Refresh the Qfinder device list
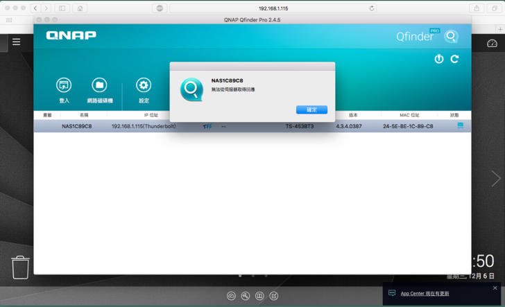505x307 pixels. click(454, 59)
